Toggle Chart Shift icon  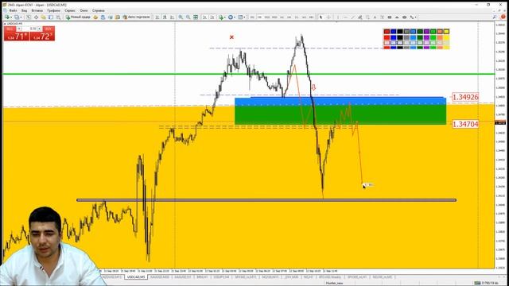coord(212,17)
